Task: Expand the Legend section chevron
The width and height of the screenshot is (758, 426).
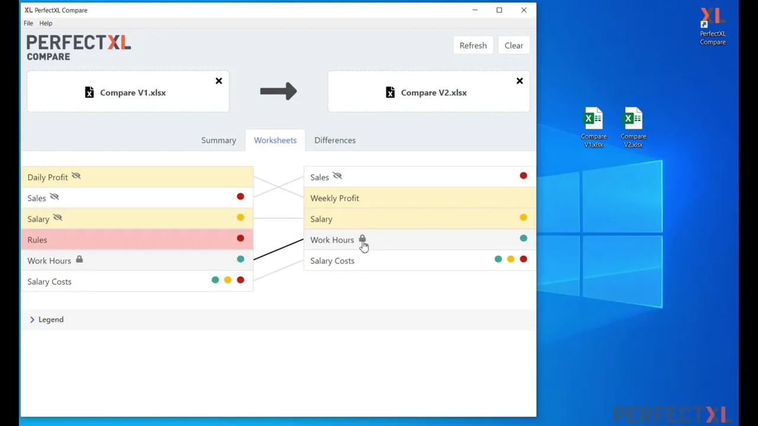Action: tap(32, 319)
